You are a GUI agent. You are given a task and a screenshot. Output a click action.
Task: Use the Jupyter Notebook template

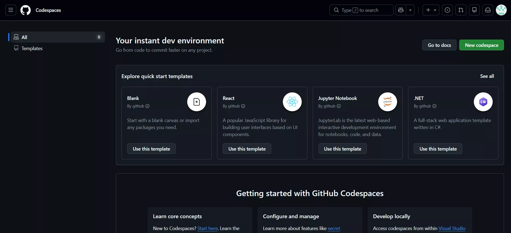click(343, 149)
